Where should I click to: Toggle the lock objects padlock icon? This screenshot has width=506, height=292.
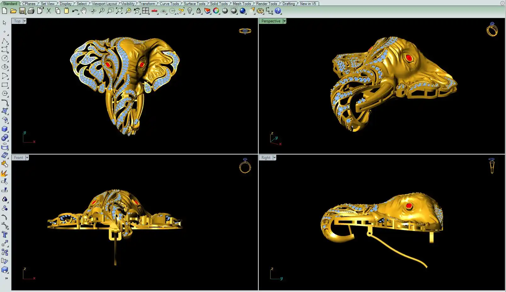(199, 11)
